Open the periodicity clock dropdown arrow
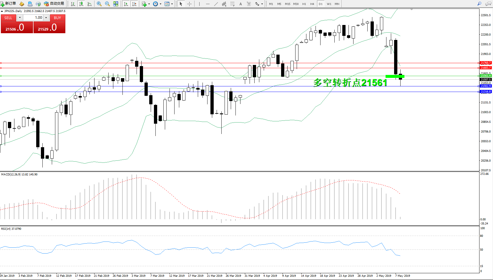493x280 pixels. tap(160, 4)
